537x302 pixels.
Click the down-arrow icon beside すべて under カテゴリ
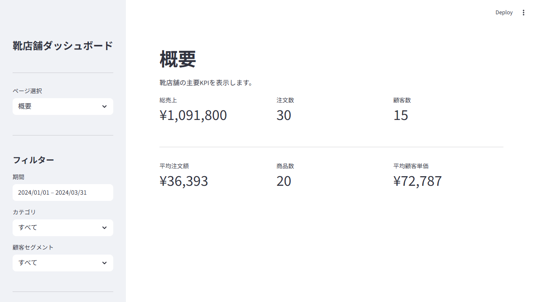click(x=104, y=227)
